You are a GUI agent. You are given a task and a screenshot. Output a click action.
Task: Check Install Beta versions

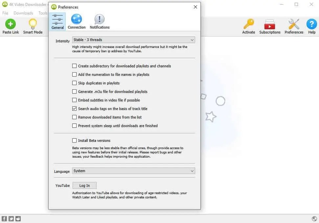point(75,140)
